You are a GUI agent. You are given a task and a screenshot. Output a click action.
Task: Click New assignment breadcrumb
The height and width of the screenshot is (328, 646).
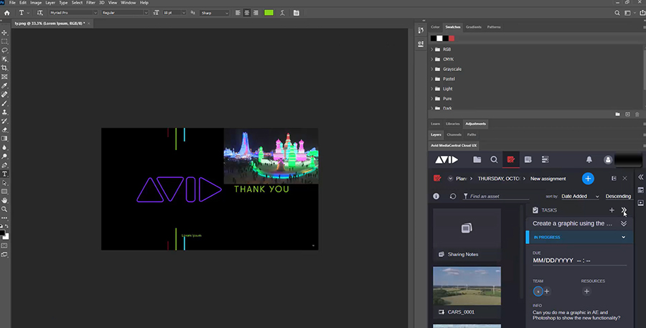point(548,179)
